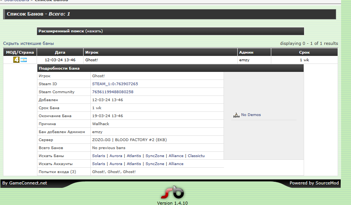Search accounts on Alliance in Искать Аккаунты

176,164
